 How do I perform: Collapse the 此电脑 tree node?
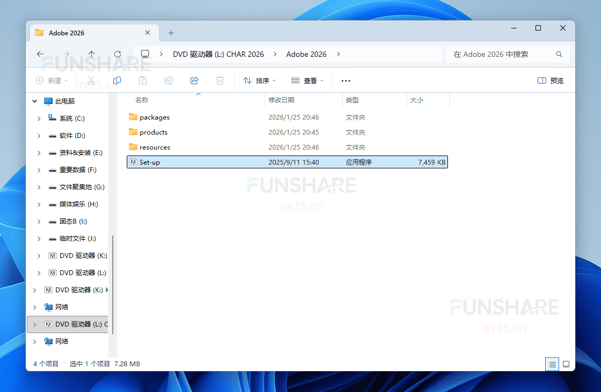click(34, 101)
